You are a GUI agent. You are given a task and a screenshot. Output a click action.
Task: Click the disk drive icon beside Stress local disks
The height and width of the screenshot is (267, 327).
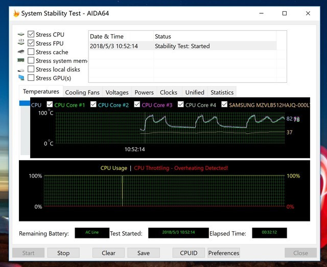tap(21, 70)
